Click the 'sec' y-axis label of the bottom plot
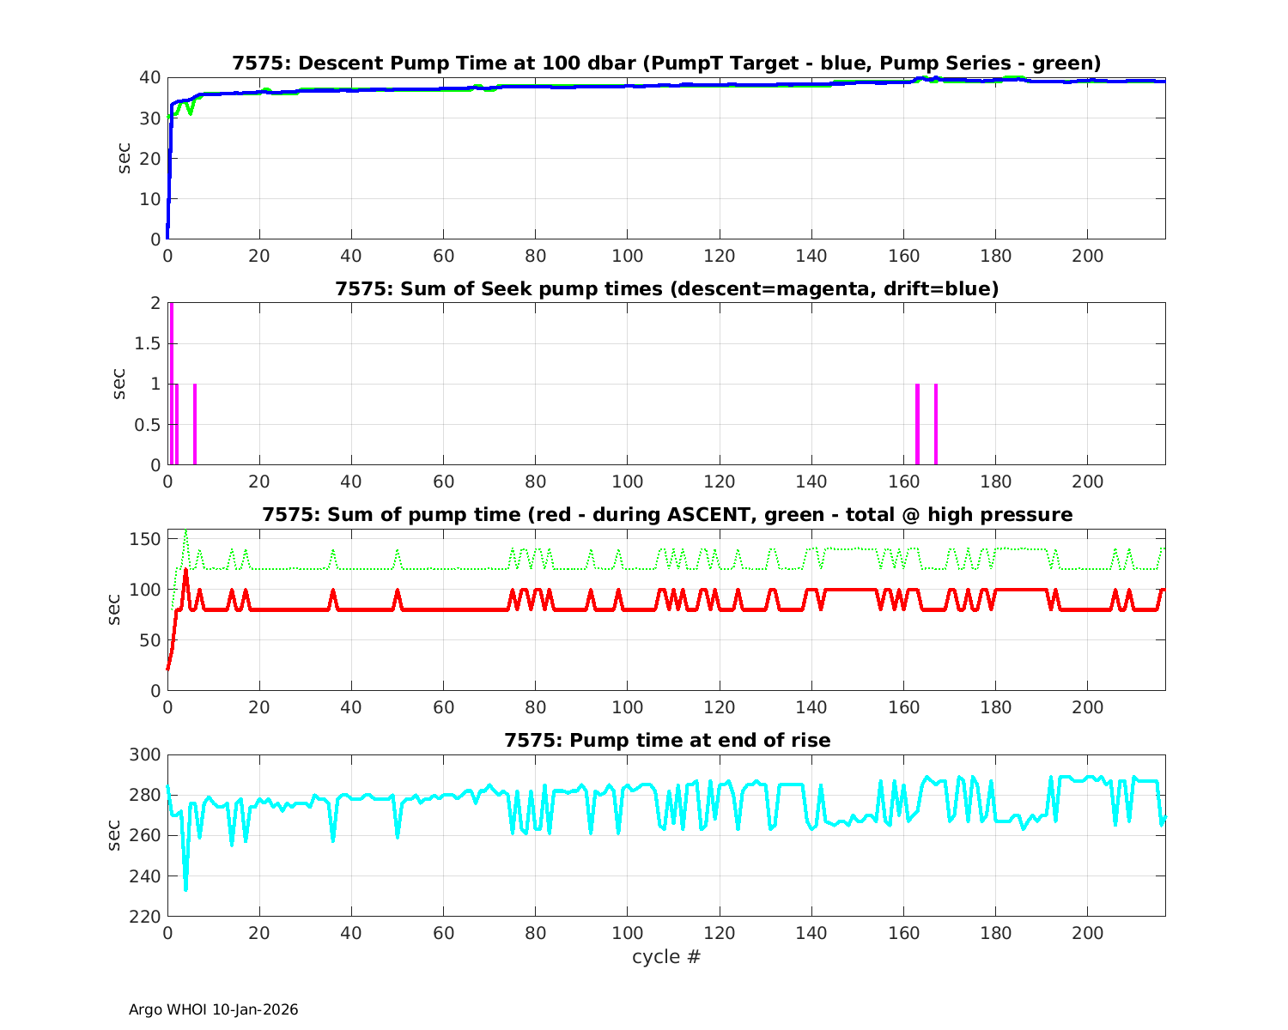This screenshot has height=1030, width=1288. tap(114, 835)
